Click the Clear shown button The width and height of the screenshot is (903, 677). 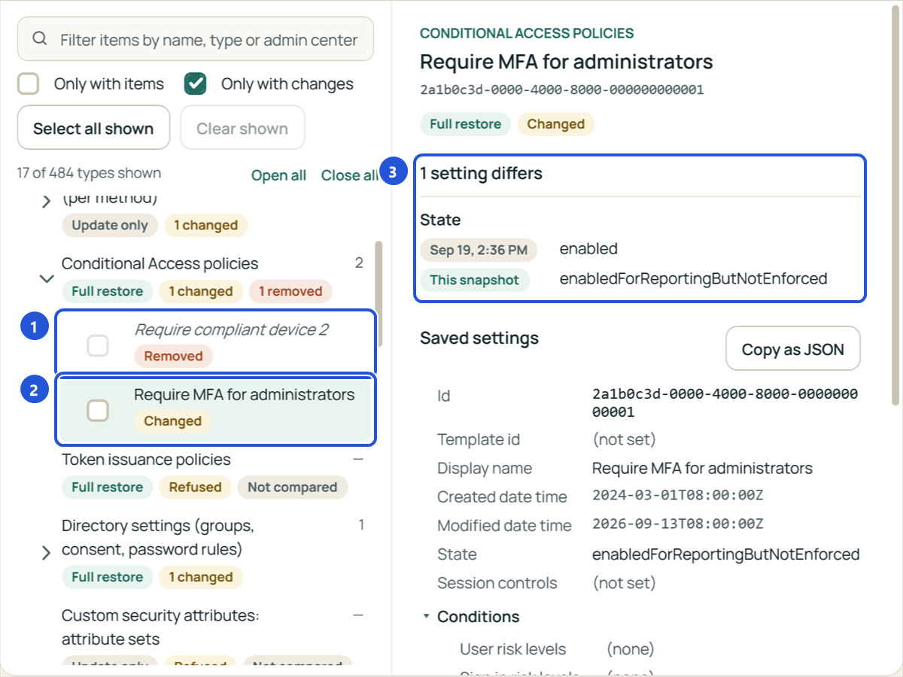click(x=242, y=128)
